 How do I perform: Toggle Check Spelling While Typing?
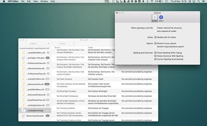(x=155, y=53)
